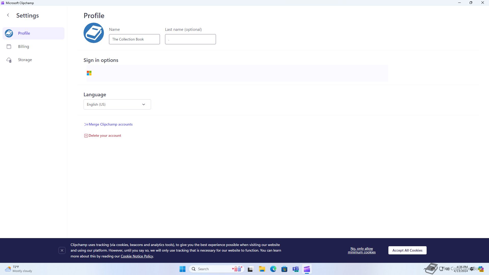Open Microsoft Teams from the taskbar
Viewport: 489px width, 275px height.
[x=295, y=269]
